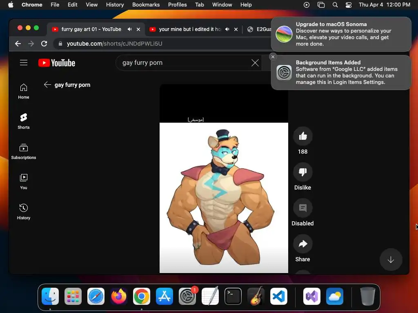The height and width of the screenshot is (313, 418).
Task: Click the YouTube logo
Action: [x=57, y=63]
